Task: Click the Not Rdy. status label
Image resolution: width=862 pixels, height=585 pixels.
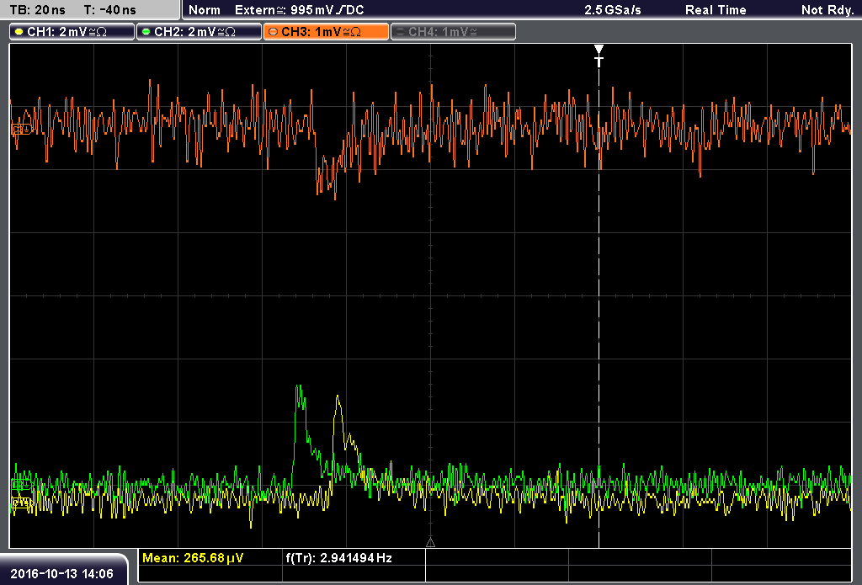Action: pos(827,10)
